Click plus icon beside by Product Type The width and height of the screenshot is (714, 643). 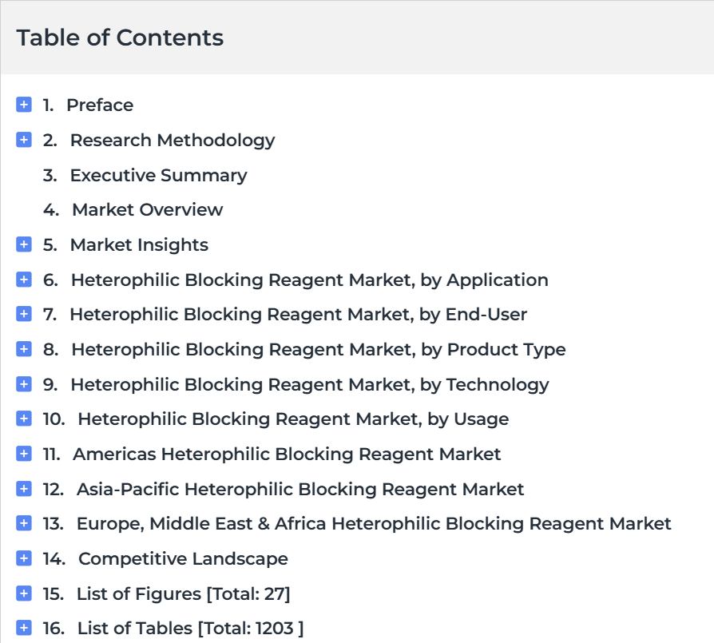[24, 349]
